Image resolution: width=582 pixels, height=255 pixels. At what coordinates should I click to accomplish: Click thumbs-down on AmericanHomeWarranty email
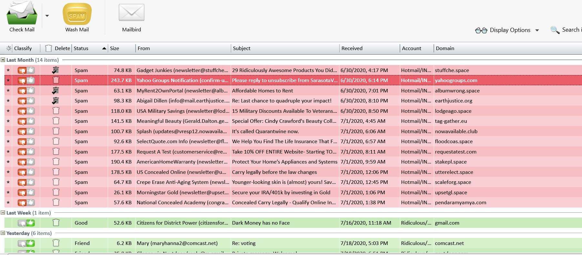(22, 162)
